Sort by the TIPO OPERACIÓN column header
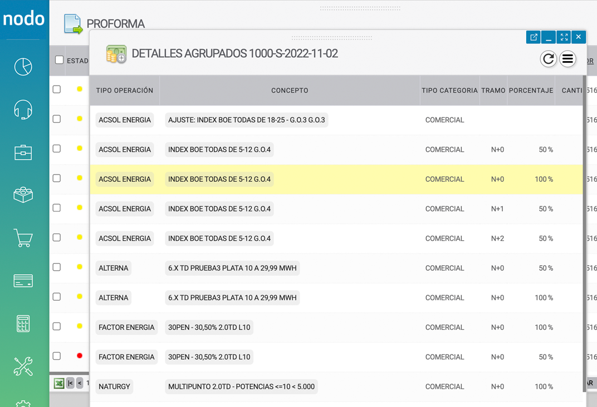The image size is (597, 407). 125,91
